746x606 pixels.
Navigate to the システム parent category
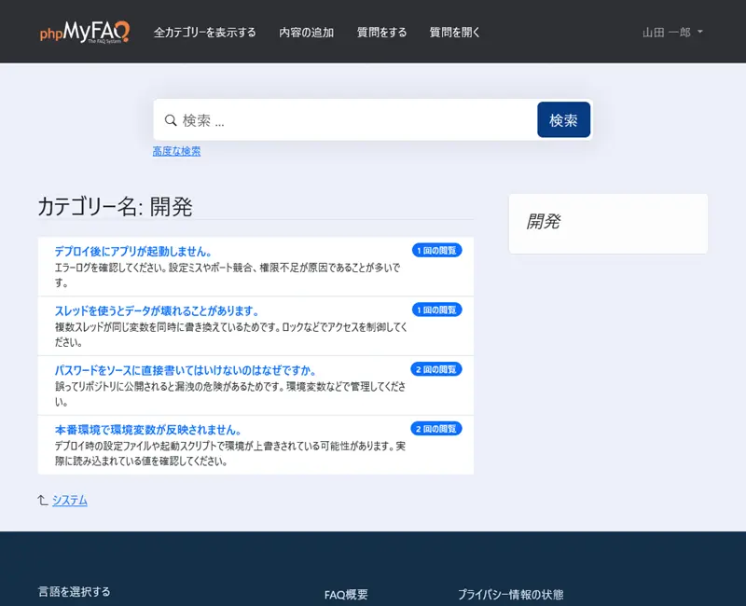pyautogui.click(x=70, y=501)
